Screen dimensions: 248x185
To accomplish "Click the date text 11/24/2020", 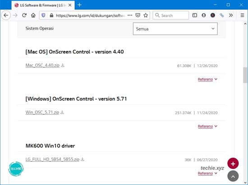I will coord(207,113).
